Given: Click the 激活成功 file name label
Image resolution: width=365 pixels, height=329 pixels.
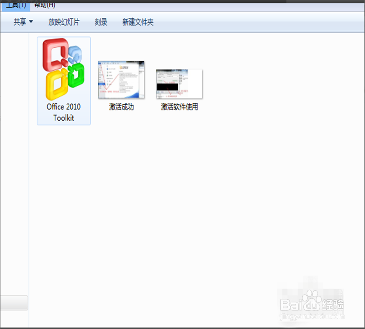Looking at the screenshot, I should click(121, 107).
